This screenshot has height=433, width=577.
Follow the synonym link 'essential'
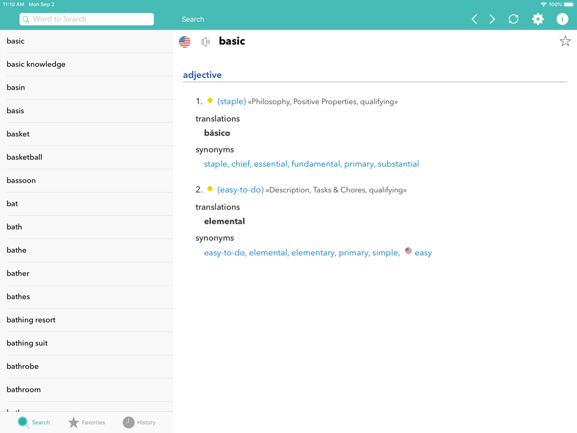[x=271, y=164]
